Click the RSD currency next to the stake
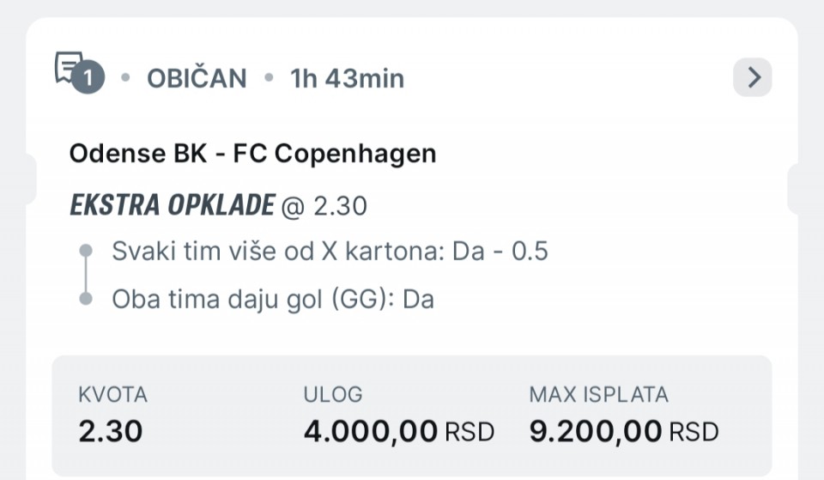The image size is (824, 480). click(x=469, y=432)
